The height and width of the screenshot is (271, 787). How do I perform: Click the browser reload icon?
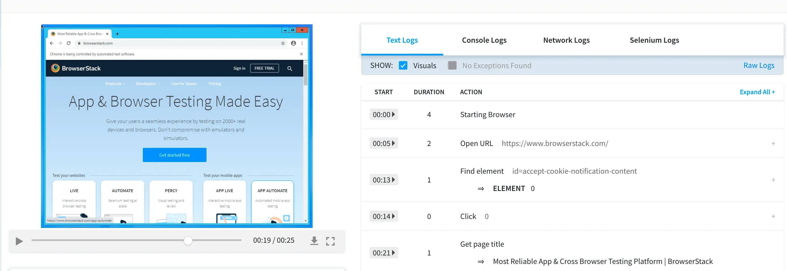(x=69, y=43)
